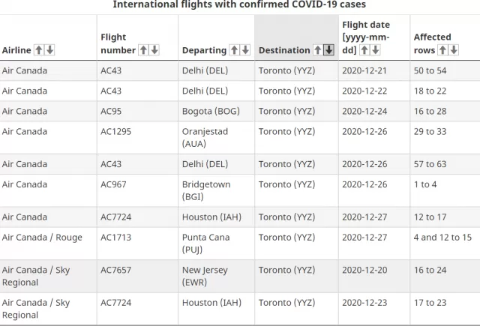Sort Flight number descending arrow

(x=154, y=50)
